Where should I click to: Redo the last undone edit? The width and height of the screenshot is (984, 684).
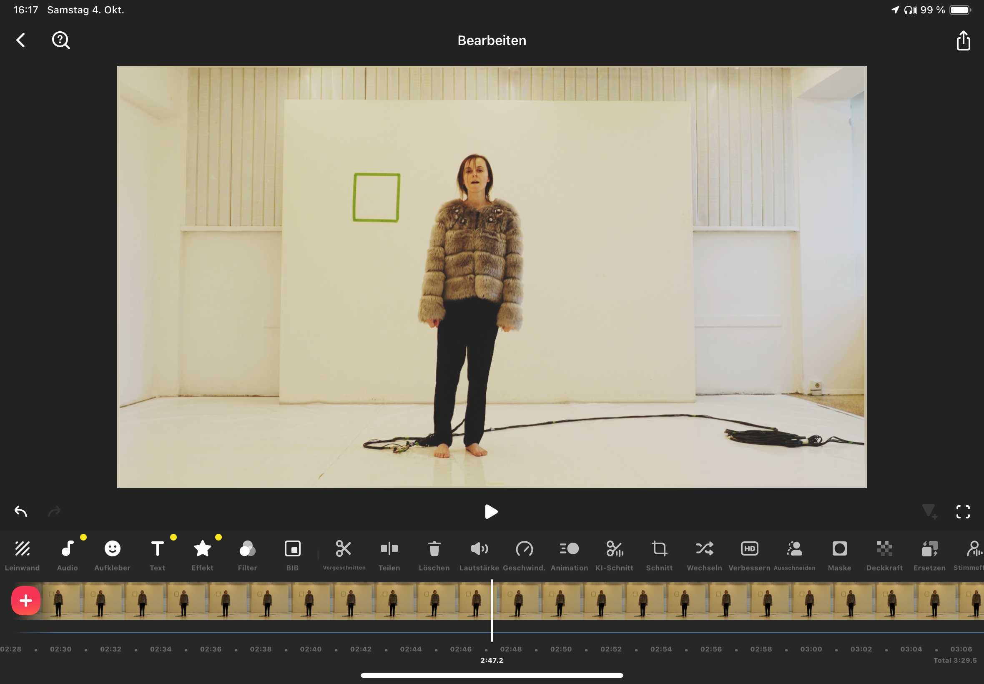[54, 511]
